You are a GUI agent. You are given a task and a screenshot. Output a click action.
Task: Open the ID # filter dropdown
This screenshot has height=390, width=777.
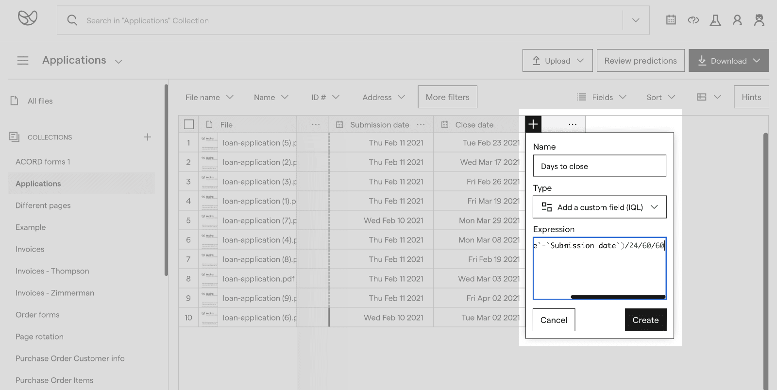pos(325,97)
